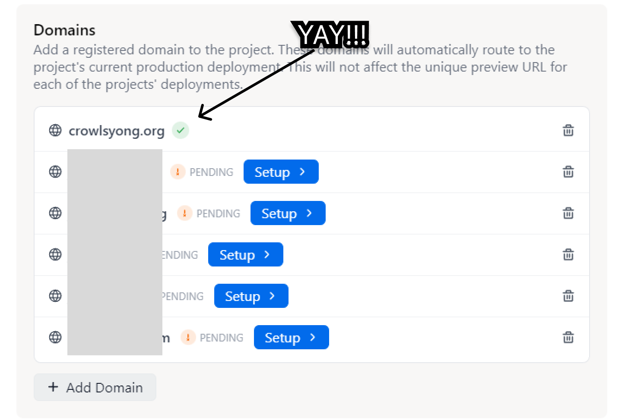Screen dimensions: 628x420
Task: Click the green verified checkmark beside crowlsyong.org
Action: (x=181, y=130)
